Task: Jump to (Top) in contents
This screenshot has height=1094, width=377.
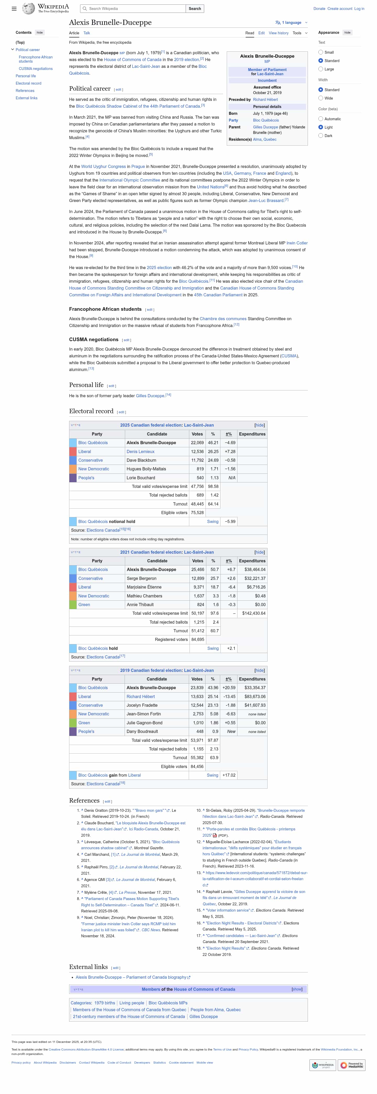Action: point(20,42)
